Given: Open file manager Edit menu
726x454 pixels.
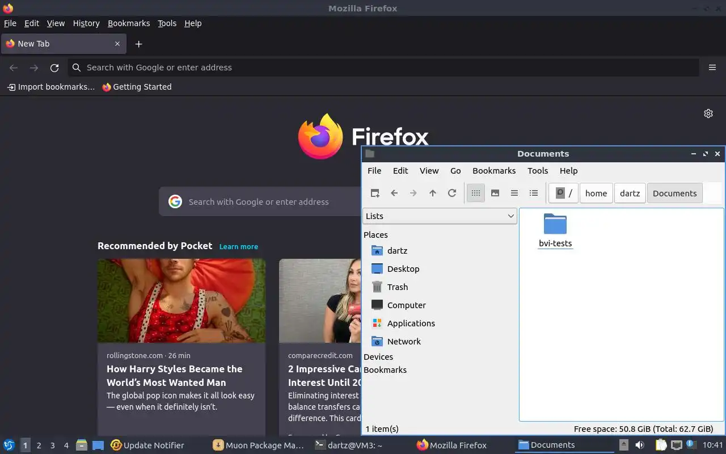Looking at the screenshot, I should coord(400,171).
